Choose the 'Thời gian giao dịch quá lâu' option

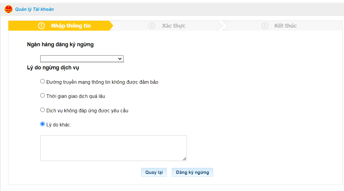pos(43,95)
